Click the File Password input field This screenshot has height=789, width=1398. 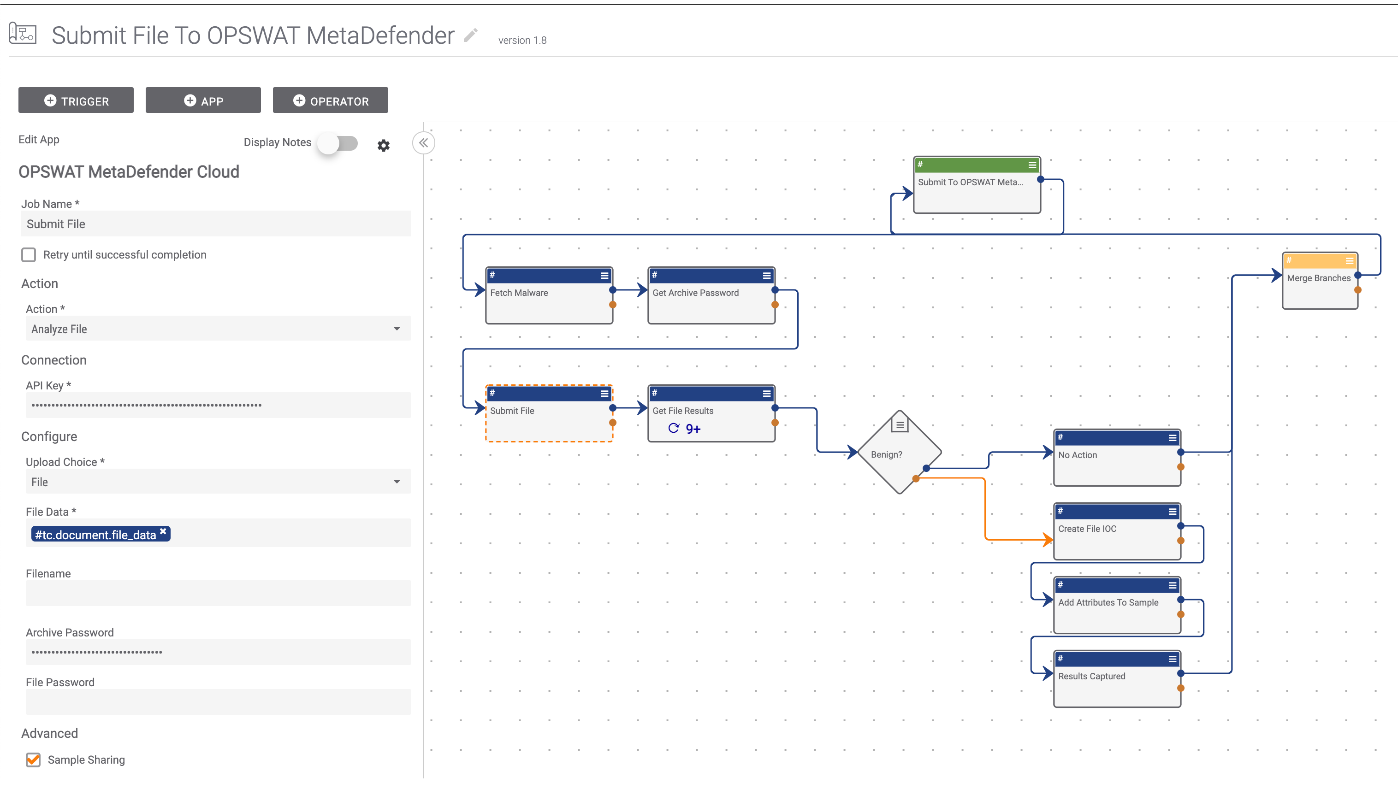click(x=218, y=702)
